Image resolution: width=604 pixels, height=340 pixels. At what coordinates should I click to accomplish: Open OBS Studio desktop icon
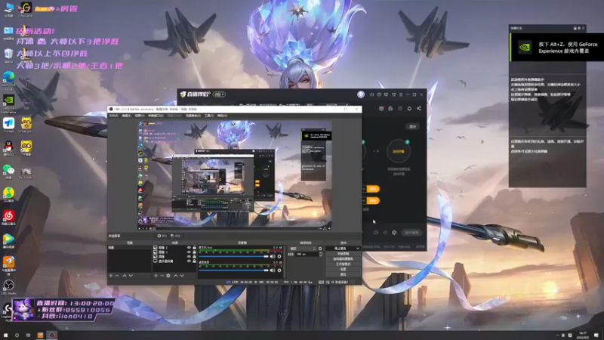(8, 287)
